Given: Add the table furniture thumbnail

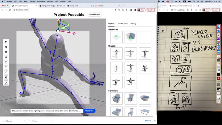Looking at the screenshot, I should point(145,111).
